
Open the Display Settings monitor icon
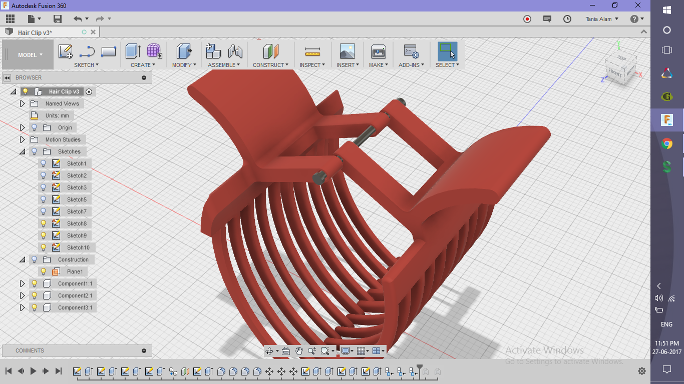[345, 351]
